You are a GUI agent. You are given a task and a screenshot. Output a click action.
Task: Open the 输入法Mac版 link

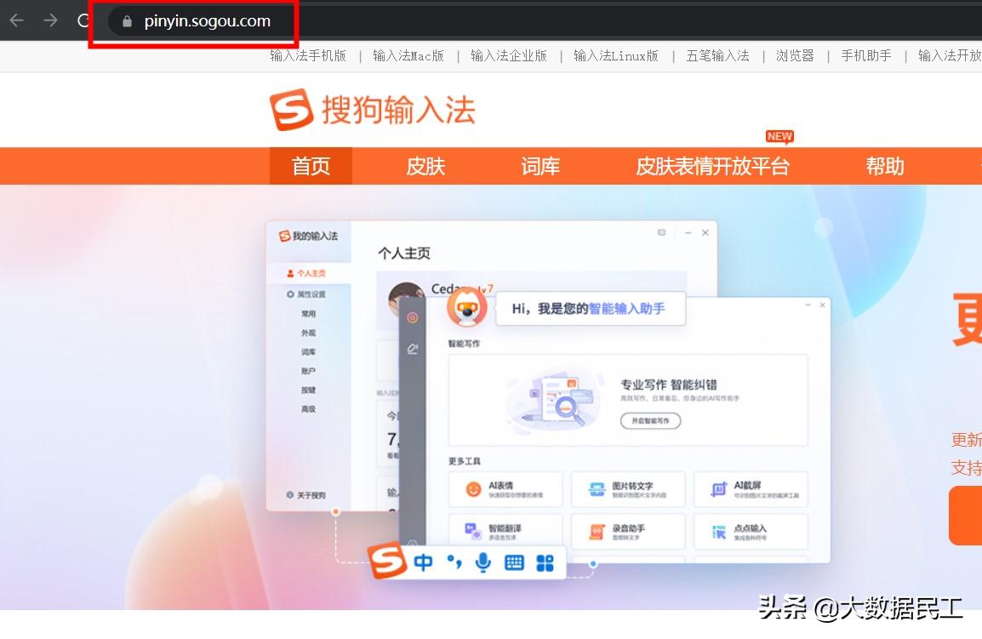(408, 55)
